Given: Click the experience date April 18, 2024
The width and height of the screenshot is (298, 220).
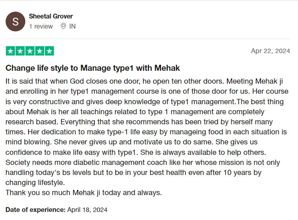Looking at the screenshot, I should (x=87, y=210).
